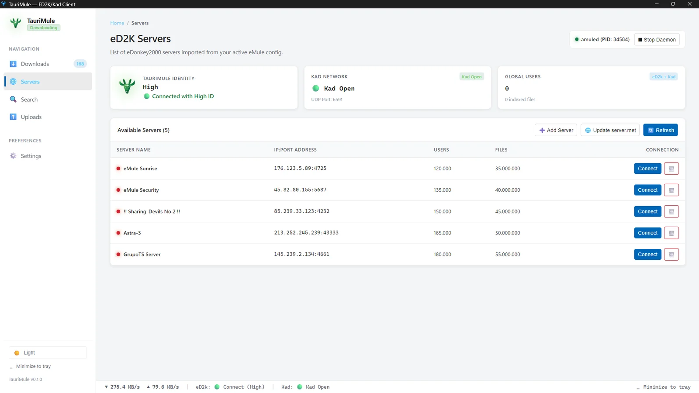Image resolution: width=699 pixels, height=393 pixels.
Task: Delete eMule Sunrise with trash icon
Action: (x=671, y=169)
